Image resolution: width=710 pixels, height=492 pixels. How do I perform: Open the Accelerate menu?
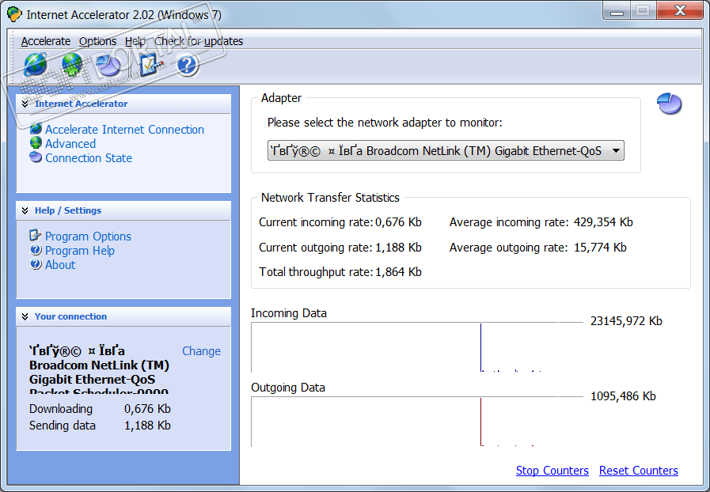point(46,41)
